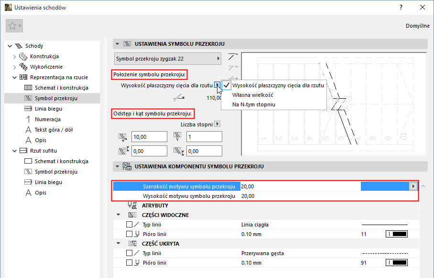Select the second break mark layout icon

point(233,67)
